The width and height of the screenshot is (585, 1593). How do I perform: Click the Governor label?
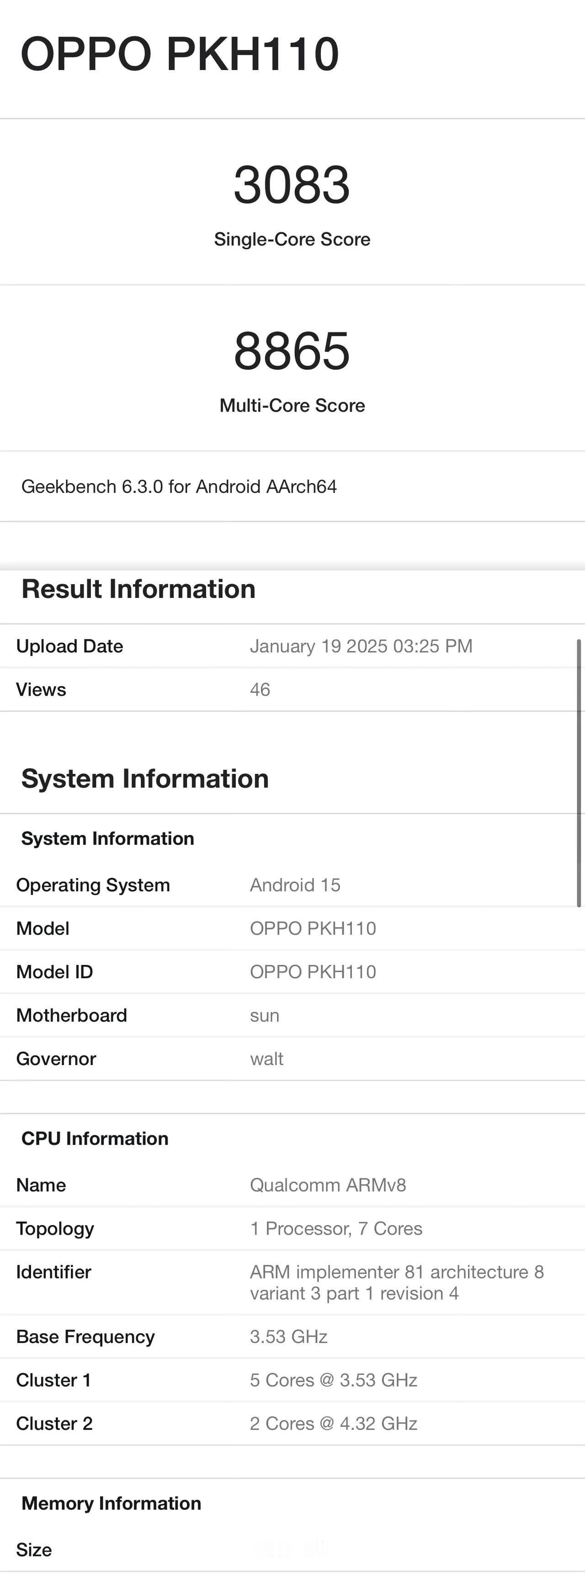point(56,1059)
